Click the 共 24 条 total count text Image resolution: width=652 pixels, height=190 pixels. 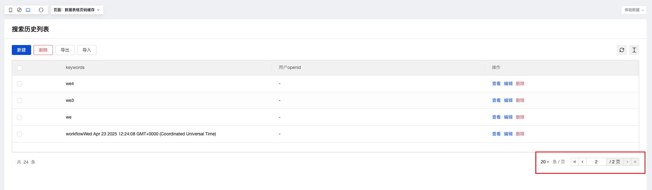(x=26, y=162)
